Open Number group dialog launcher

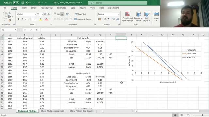pyautogui.click(x=119, y=25)
